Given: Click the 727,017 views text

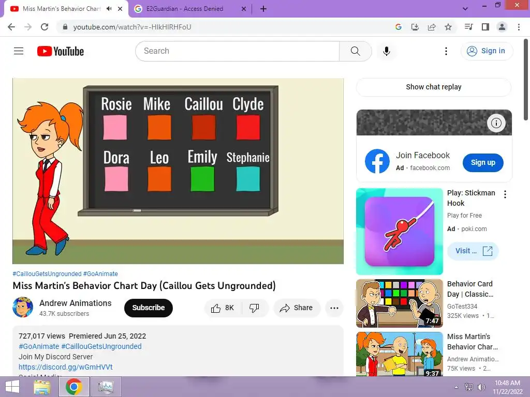Looking at the screenshot, I should pos(42,336).
